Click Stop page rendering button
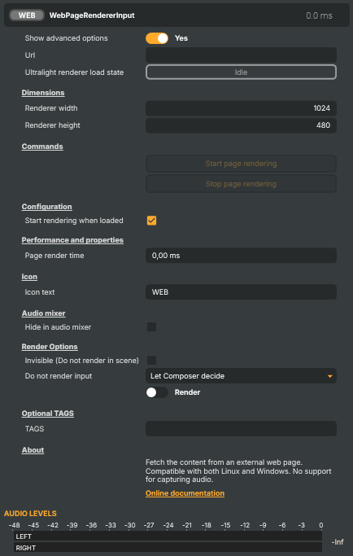Viewport: 353px width, 556px height. coord(241,184)
